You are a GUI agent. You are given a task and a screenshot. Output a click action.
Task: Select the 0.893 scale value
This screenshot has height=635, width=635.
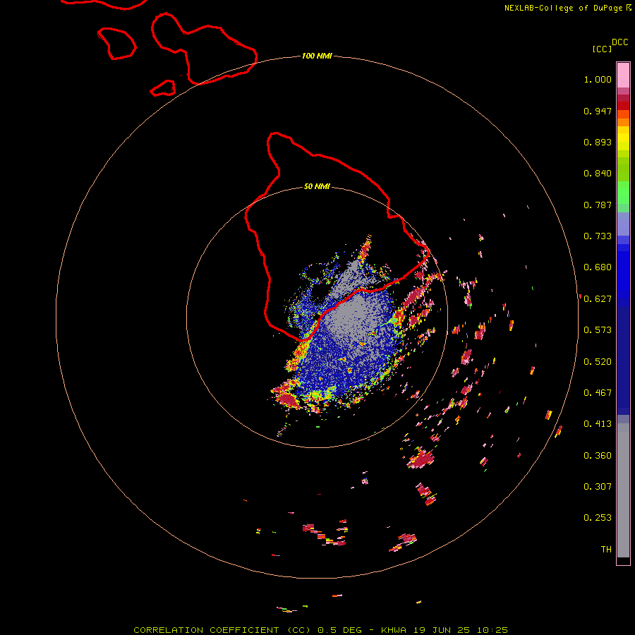pos(598,142)
